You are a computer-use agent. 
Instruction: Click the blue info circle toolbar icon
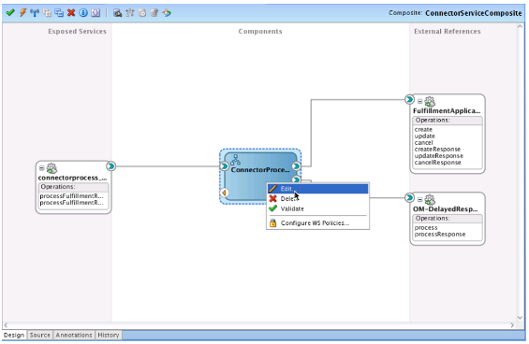click(x=83, y=13)
